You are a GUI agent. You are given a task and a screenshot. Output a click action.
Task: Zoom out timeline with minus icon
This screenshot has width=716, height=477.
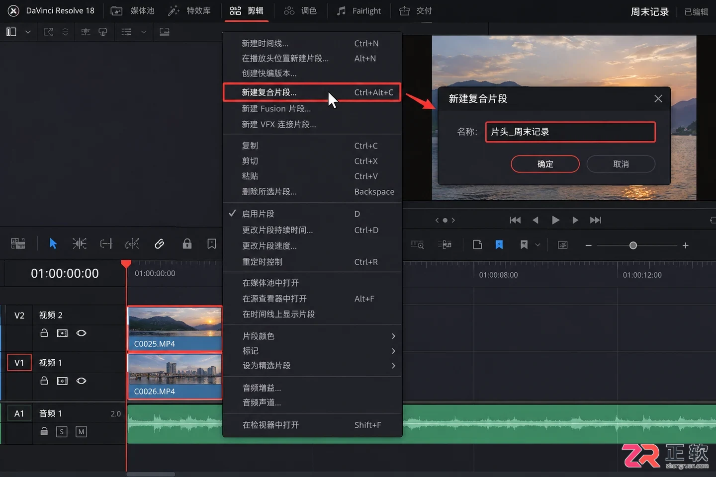(589, 245)
